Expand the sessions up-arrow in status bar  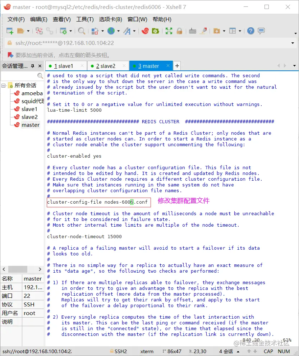238,352
